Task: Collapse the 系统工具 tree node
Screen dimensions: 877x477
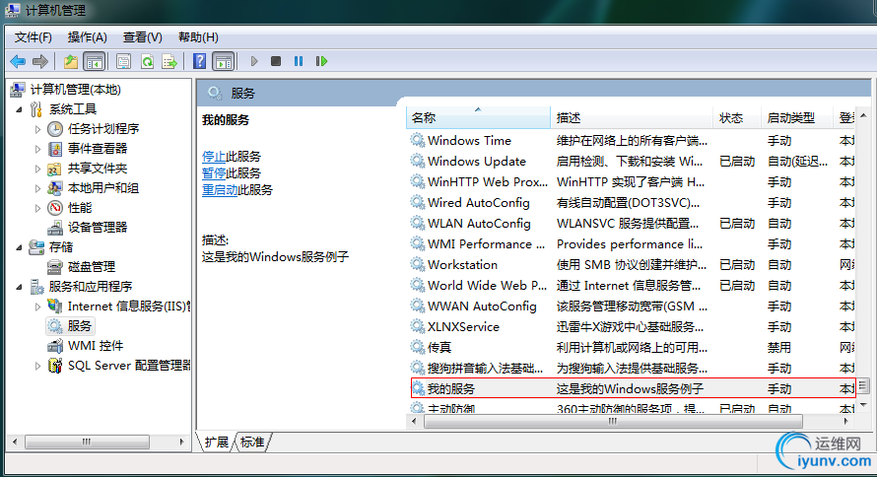Action: (x=20, y=109)
